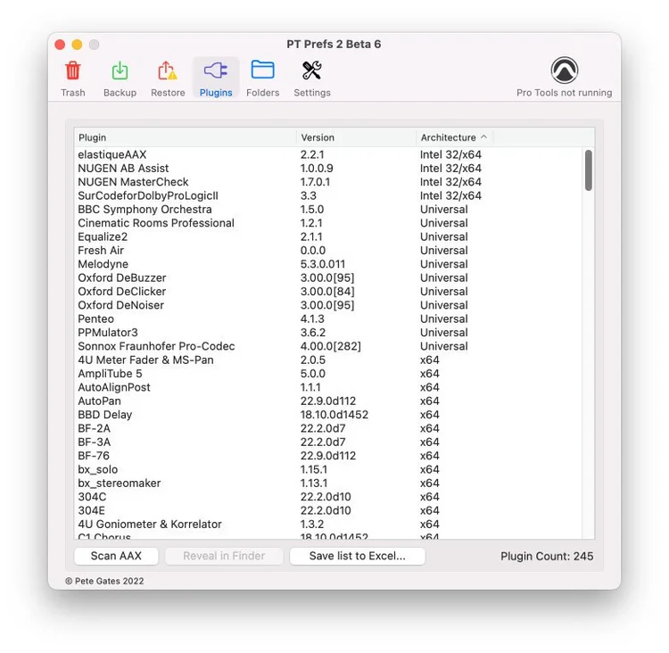Click Intel 32/x64 cell for elastiqueAAX
669x653 pixels.
click(x=450, y=154)
